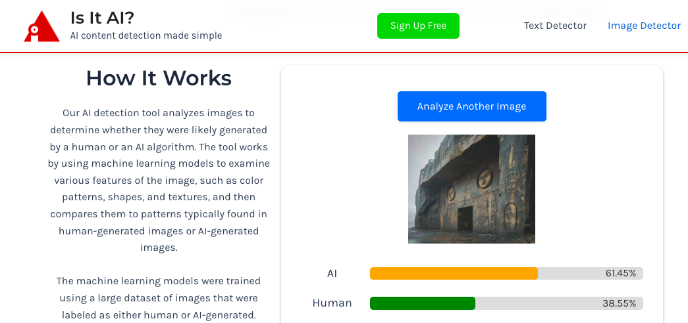Image resolution: width=688 pixels, height=323 pixels.
Task: Click the Analyze Another Image button
Action: coord(471,106)
